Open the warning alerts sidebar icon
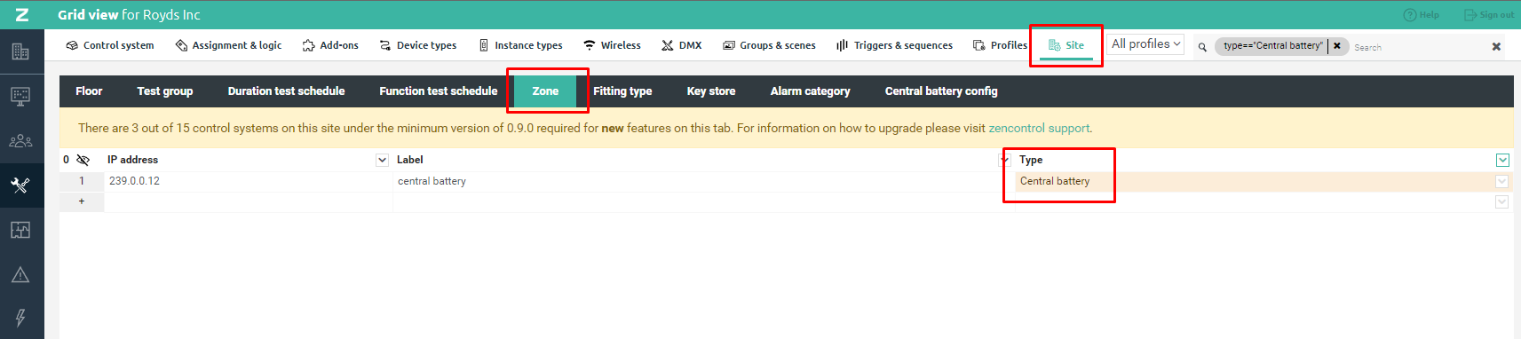 tap(20, 274)
